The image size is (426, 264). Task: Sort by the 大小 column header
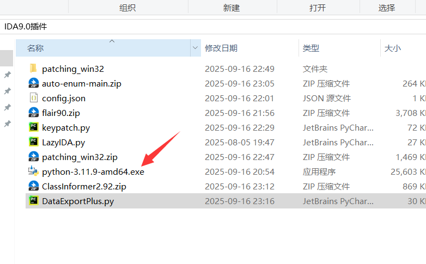click(392, 48)
